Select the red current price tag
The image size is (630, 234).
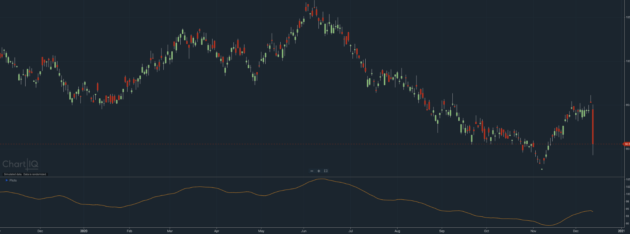[x=626, y=144]
